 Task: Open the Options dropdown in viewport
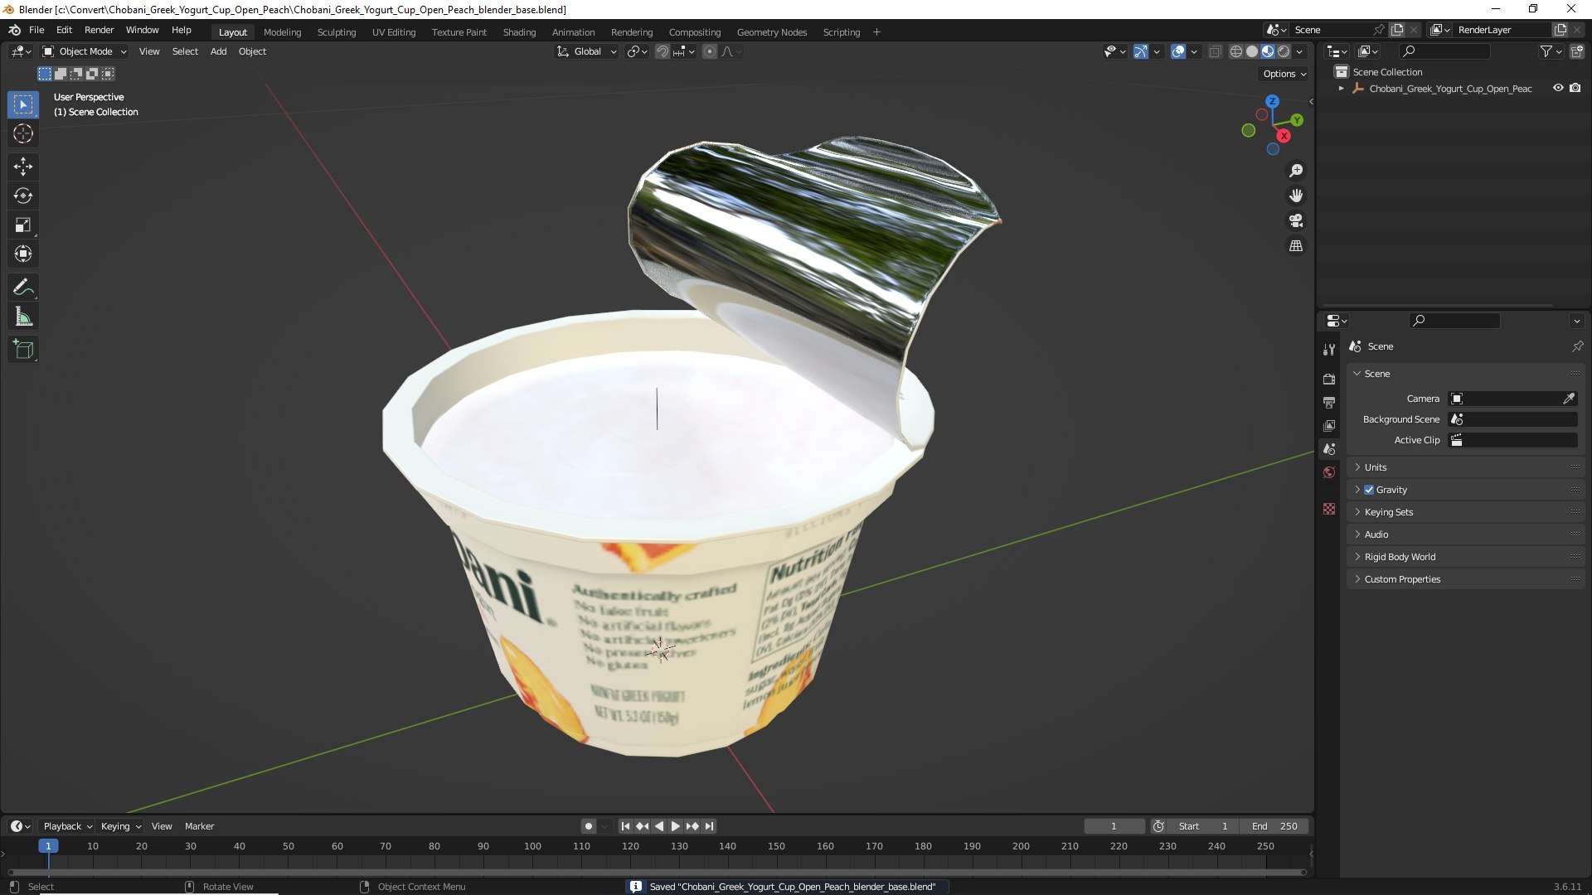point(1284,74)
